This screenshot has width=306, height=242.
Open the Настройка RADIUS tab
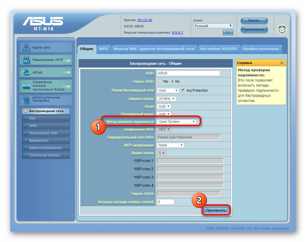pyautogui.click(x=219, y=49)
